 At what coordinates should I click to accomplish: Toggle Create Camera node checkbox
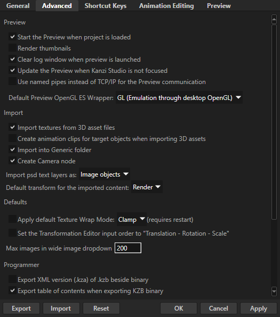click(12, 161)
